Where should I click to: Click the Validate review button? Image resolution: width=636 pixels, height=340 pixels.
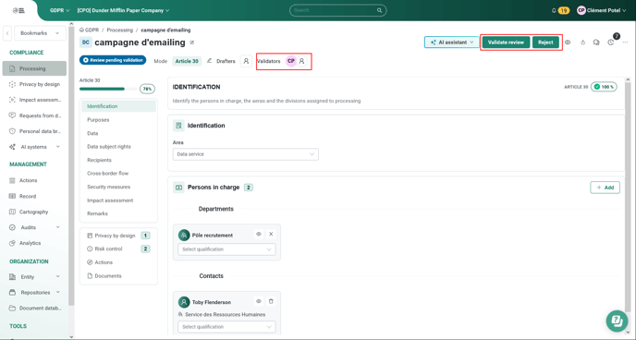tap(506, 42)
